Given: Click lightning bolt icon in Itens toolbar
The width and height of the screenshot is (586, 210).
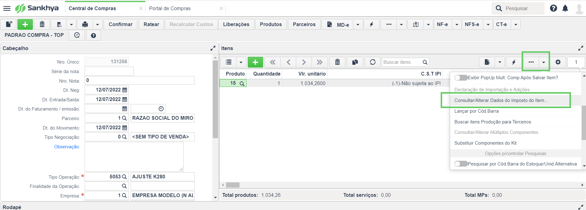Looking at the screenshot, I should pyautogui.click(x=514, y=62).
